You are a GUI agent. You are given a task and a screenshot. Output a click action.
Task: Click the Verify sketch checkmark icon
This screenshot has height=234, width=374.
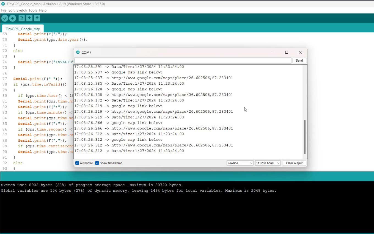tap(5, 18)
